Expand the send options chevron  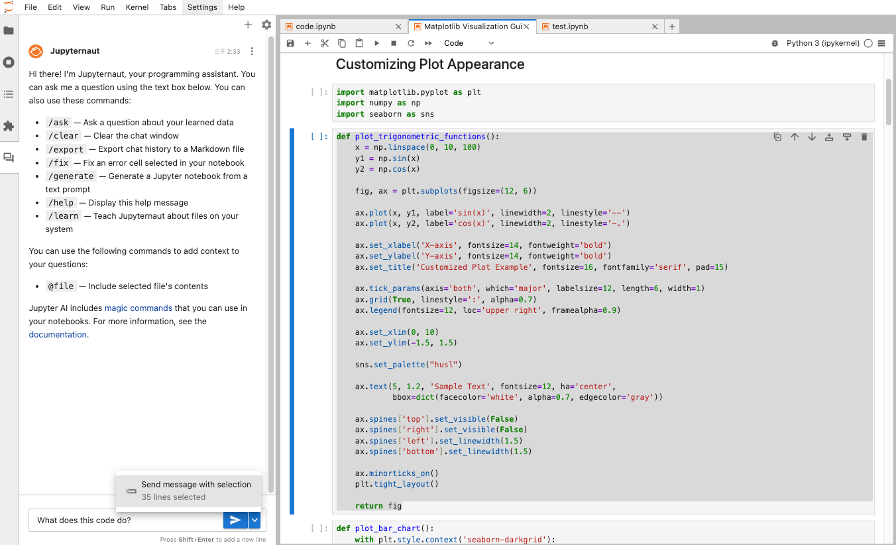253,520
